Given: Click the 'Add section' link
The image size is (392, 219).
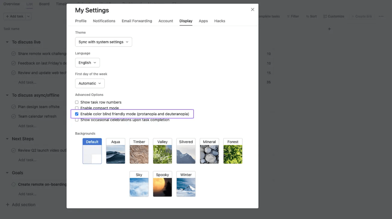Looking at the screenshot, I should pyautogui.click(x=24, y=205).
